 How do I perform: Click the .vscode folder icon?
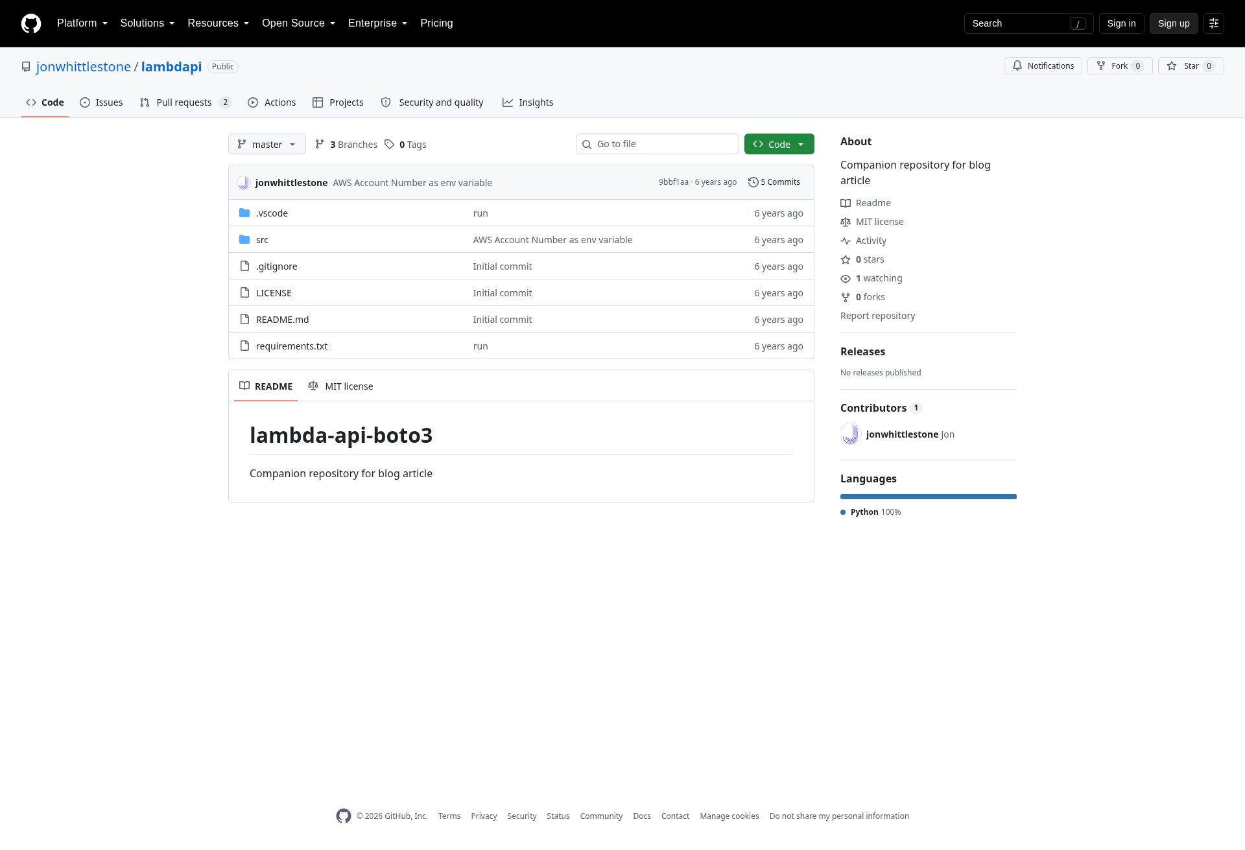tap(244, 213)
